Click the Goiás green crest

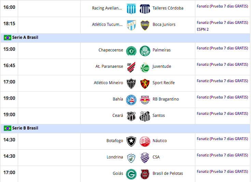tap(131, 174)
